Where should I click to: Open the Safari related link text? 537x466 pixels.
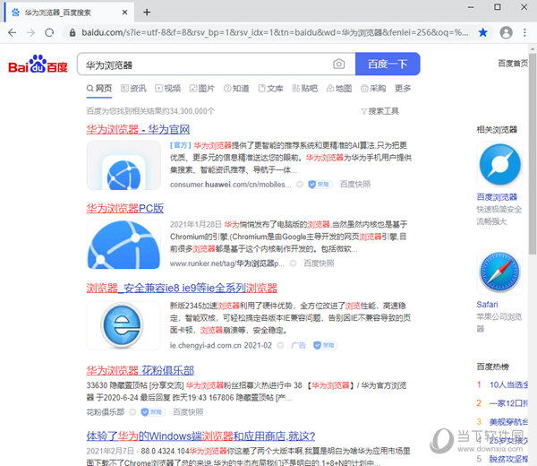487,305
